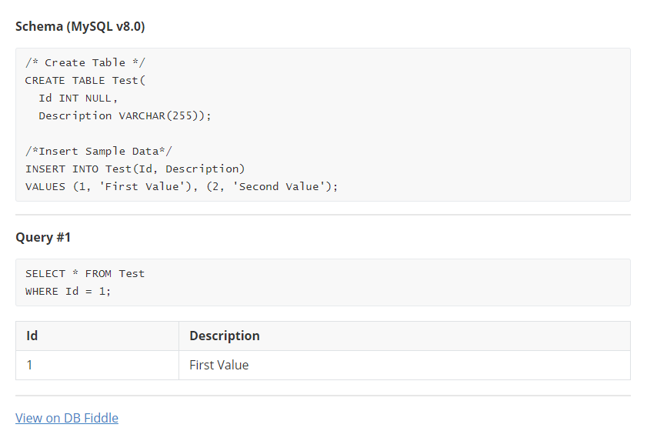Click the WHERE Id = 1; line
Screen dimensions: 657x431
click(68, 291)
